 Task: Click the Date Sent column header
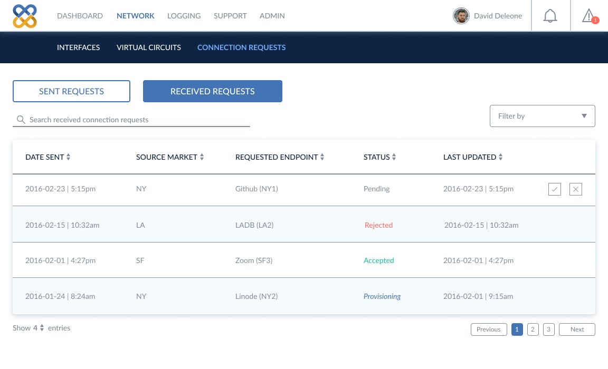(x=44, y=157)
